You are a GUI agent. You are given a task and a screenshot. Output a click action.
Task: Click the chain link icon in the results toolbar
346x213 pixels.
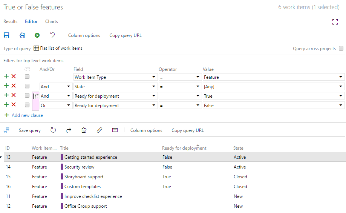(x=100, y=130)
